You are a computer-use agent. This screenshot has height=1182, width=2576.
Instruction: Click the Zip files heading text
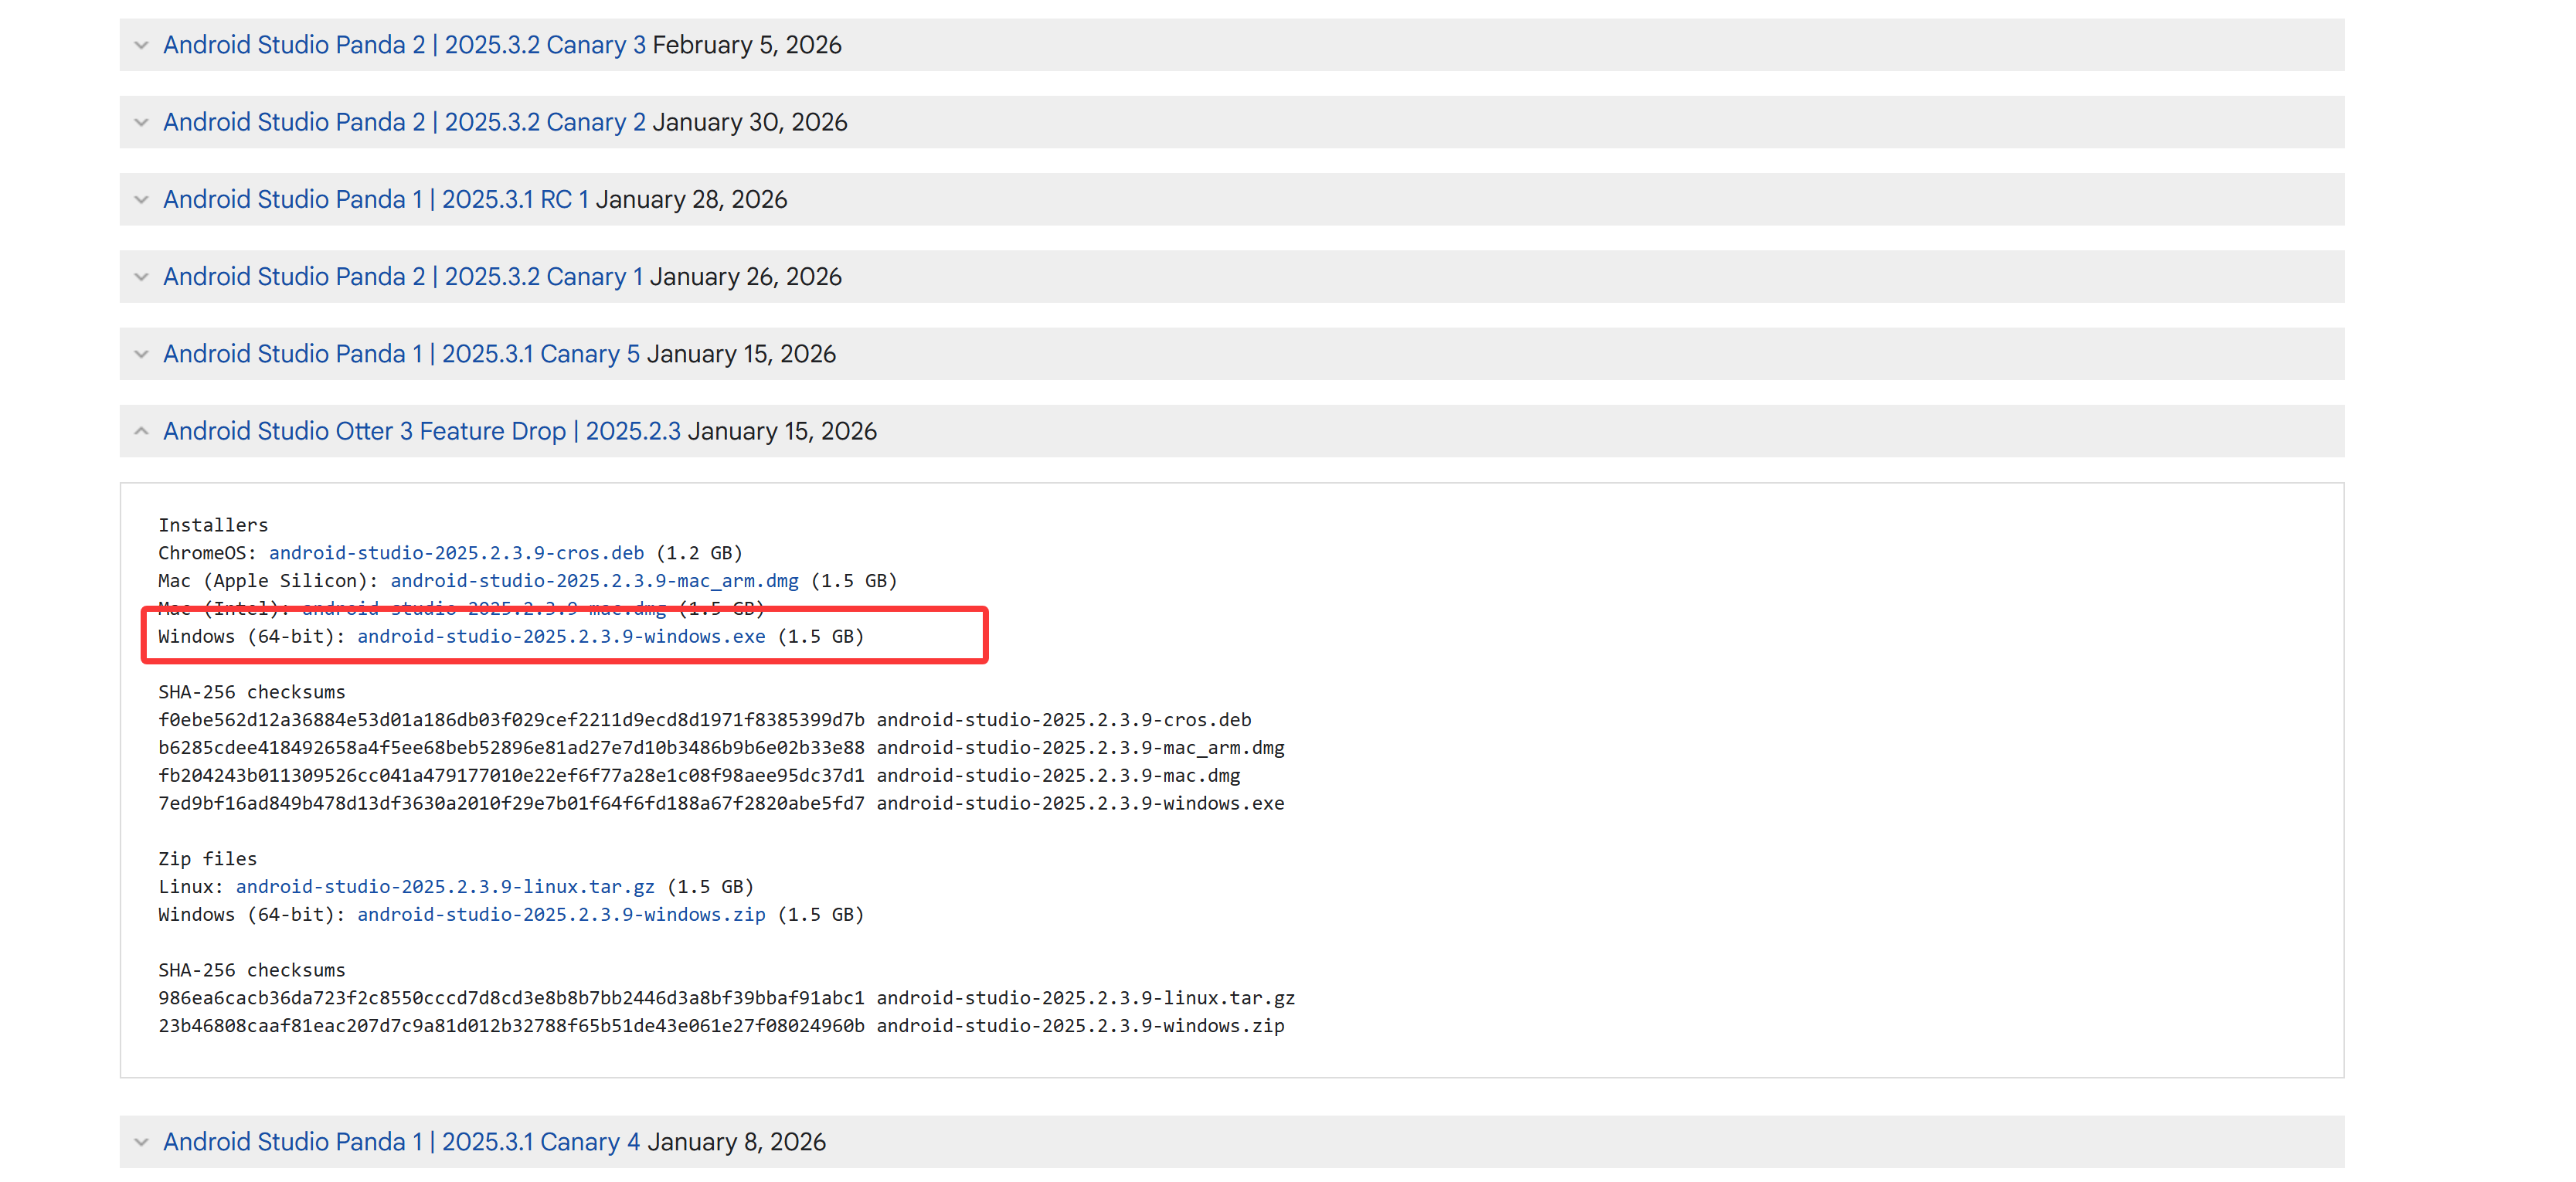click(207, 859)
